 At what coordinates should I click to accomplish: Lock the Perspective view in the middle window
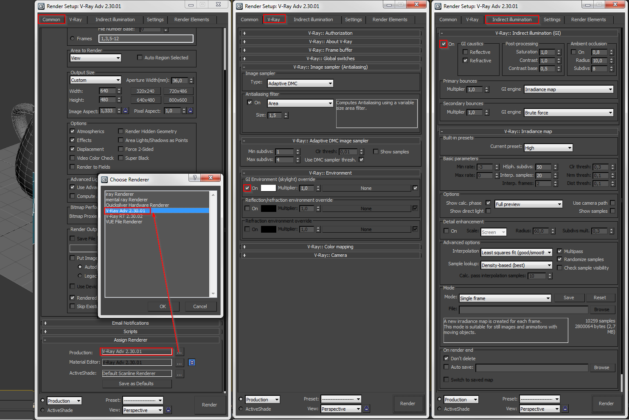[x=367, y=409]
